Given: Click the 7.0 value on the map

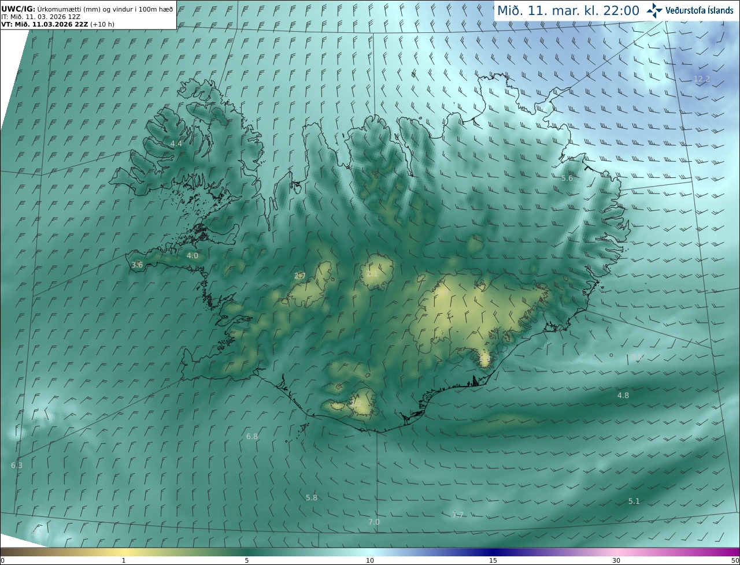Looking at the screenshot, I should pyautogui.click(x=374, y=522).
